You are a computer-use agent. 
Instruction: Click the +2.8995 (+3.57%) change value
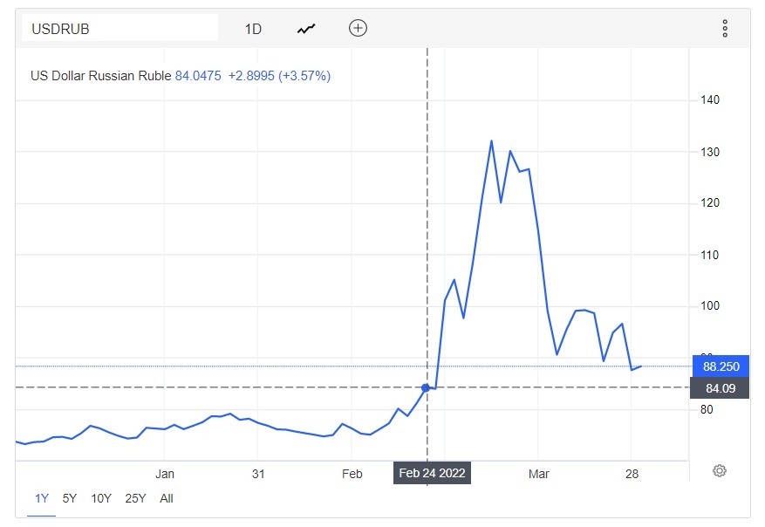[279, 76]
